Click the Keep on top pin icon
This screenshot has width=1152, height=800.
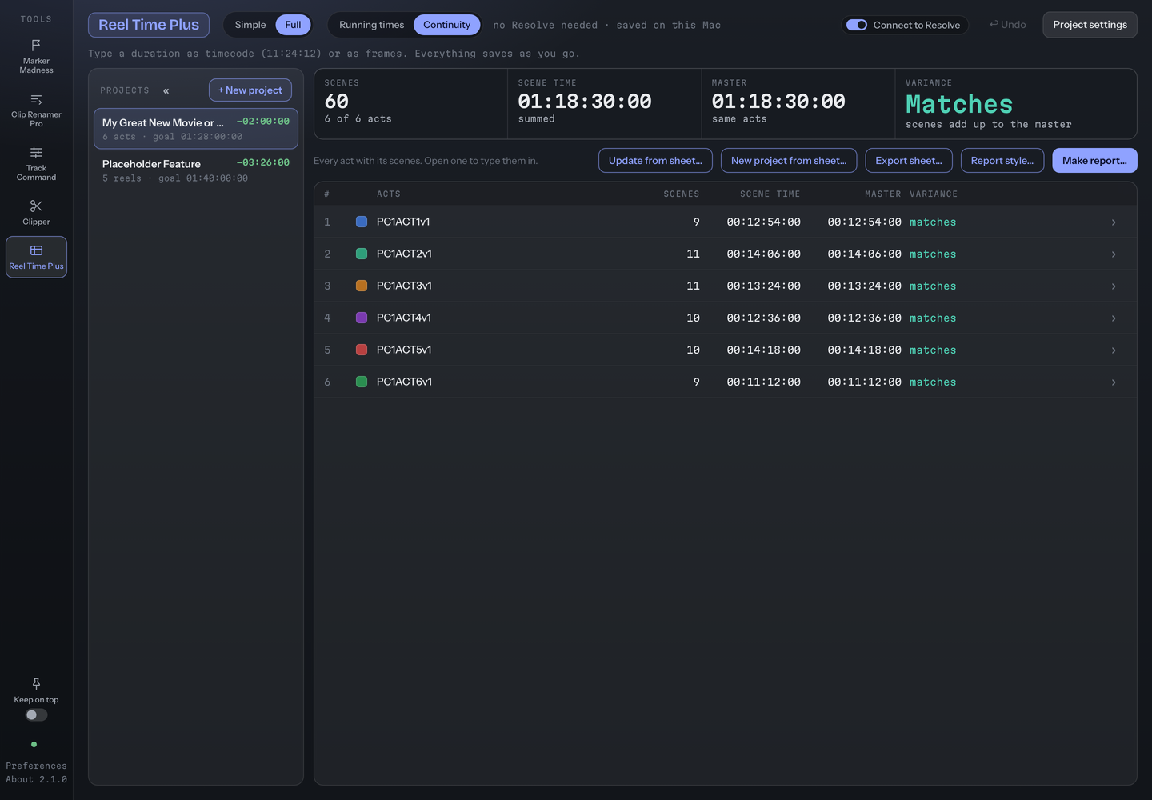pyautogui.click(x=36, y=684)
